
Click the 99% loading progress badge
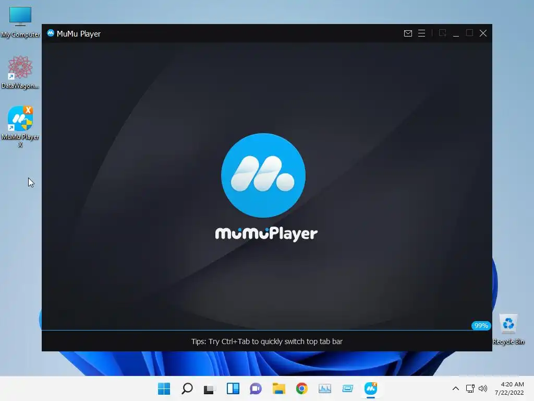click(x=481, y=326)
